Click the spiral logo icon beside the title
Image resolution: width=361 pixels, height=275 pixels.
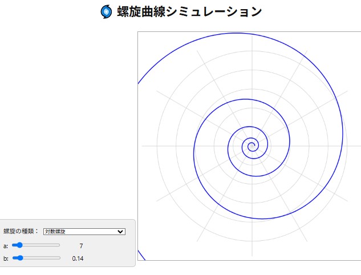pyautogui.click(x=107, y=11)
